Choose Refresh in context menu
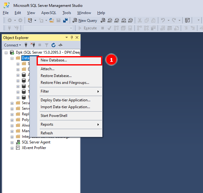 click(69, 133)
